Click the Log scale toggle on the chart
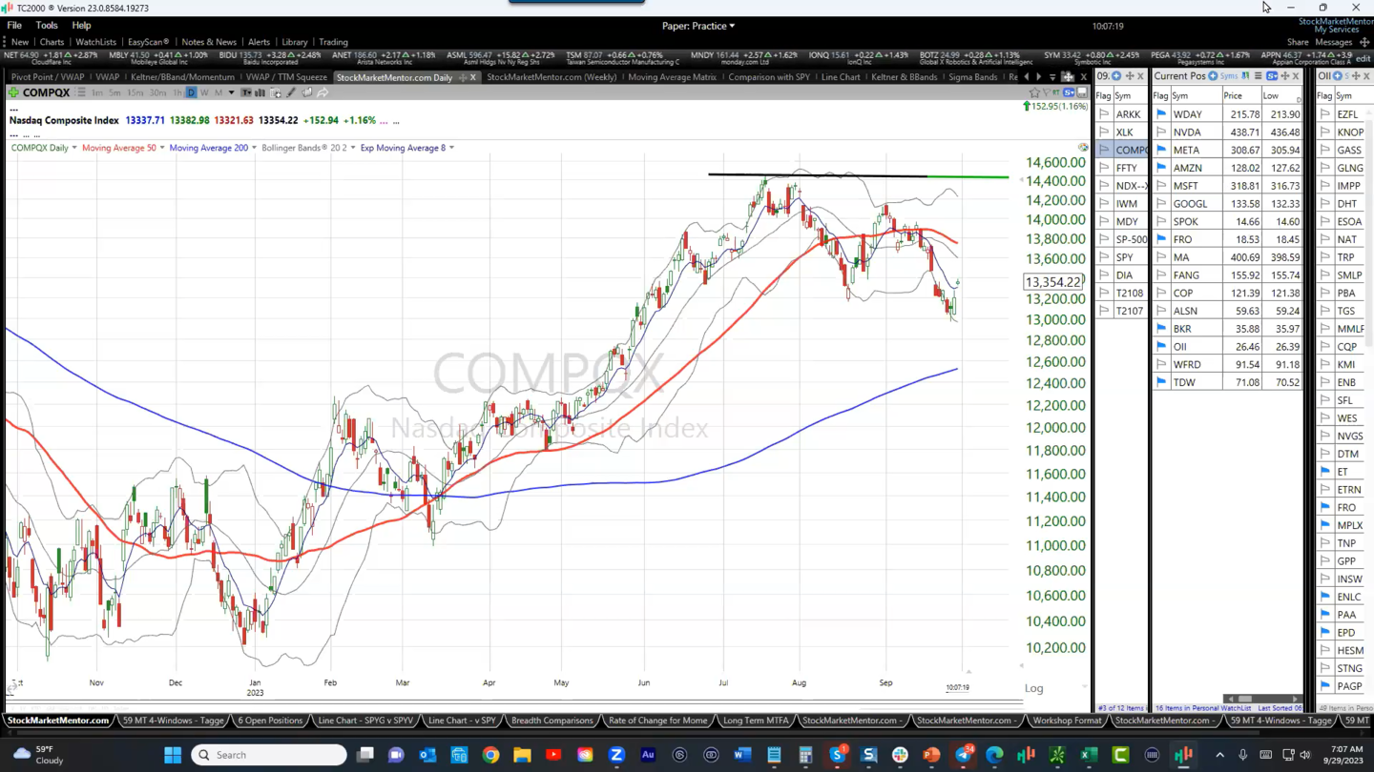The width and height of the screenshot is (1374, 772). tap(1034, 688)
